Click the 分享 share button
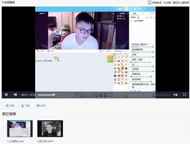 click(9, 106)
